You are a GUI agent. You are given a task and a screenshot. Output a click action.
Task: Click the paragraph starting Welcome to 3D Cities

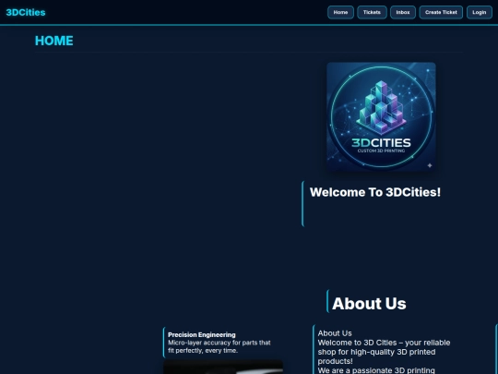coord(384,352)
